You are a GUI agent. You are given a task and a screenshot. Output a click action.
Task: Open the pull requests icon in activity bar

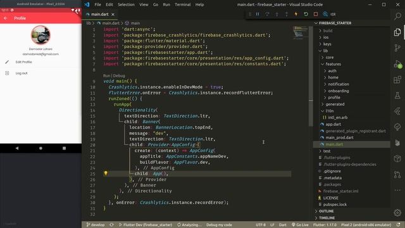(x=397, y=174)
